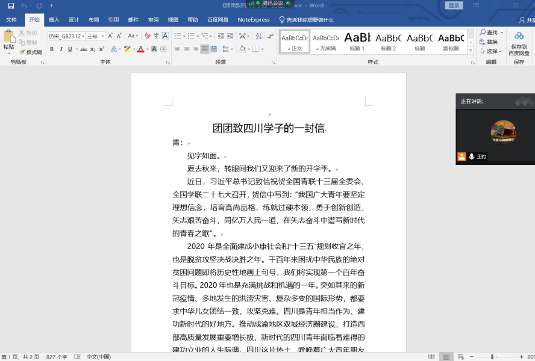The width and height of the screenshot is (535, 361).
Task: Expand the numbered list dropdown arrow
Action: 198,36
